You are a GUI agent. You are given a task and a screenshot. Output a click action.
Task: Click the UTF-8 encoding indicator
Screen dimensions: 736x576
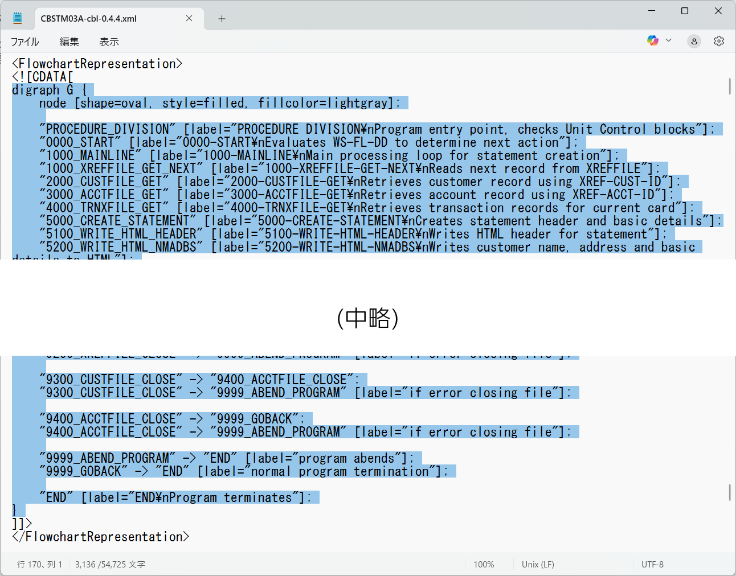(x=653, y=564)
